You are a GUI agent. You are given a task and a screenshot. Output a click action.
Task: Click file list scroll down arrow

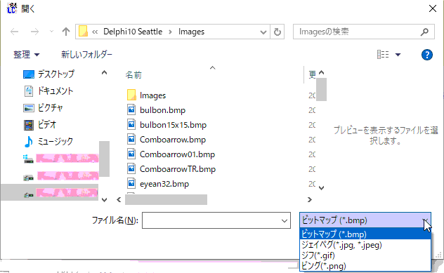[321, 187]
